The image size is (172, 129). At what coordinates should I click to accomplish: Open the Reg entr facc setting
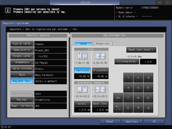[22, 81]
